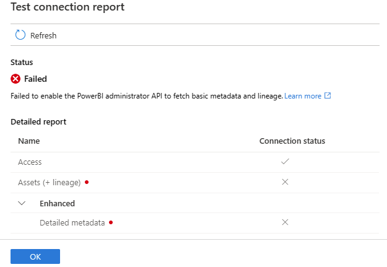
Task: Click the Detailed metadata failed X icon
Action: (x=285, y=222)
